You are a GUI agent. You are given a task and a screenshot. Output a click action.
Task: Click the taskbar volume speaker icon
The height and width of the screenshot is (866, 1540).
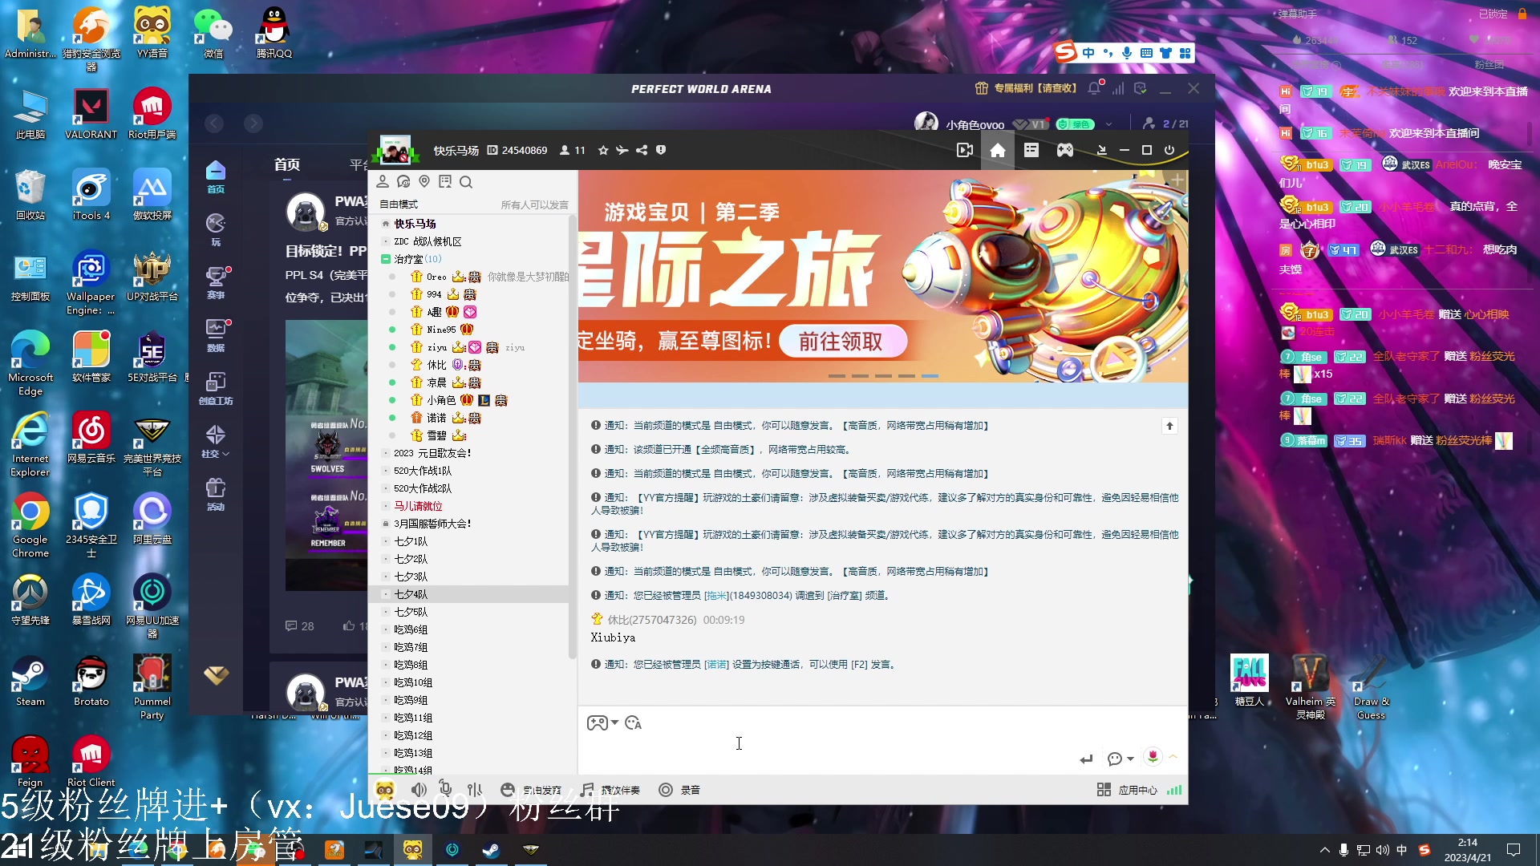pos(1382,850)
